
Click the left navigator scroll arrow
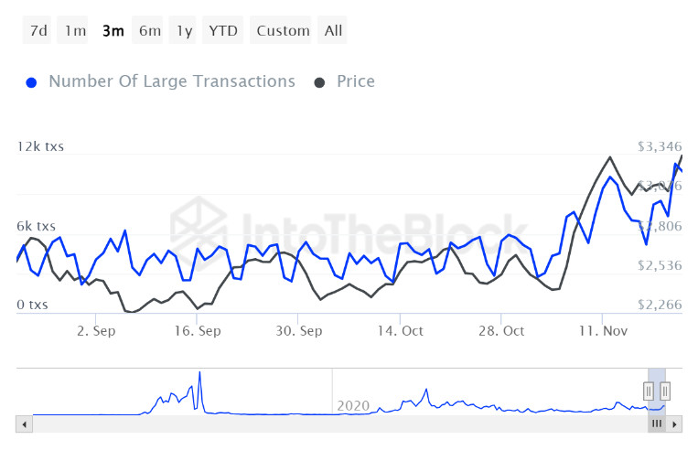pyautogui.click(x=25, y=424)
